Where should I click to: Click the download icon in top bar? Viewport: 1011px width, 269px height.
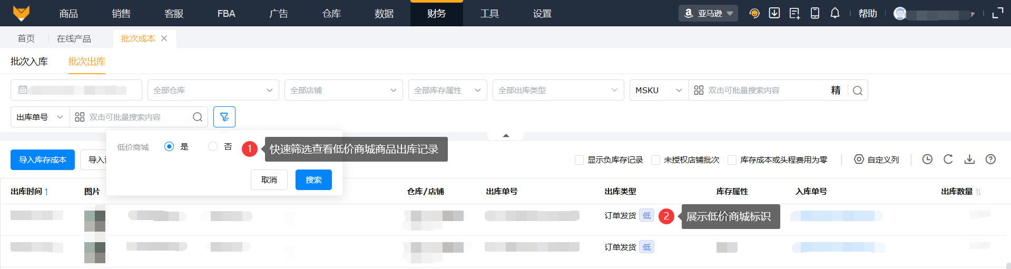pyautogui.click(x=774, y=13)
